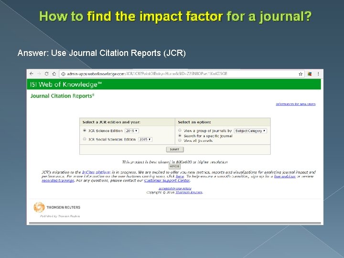Open the live webinar link
This screenshot has width=344, height=258.
tap(285, 176)
